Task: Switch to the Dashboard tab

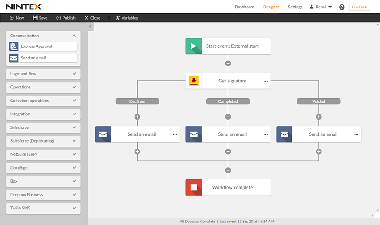Action: (x=245, y=7)
